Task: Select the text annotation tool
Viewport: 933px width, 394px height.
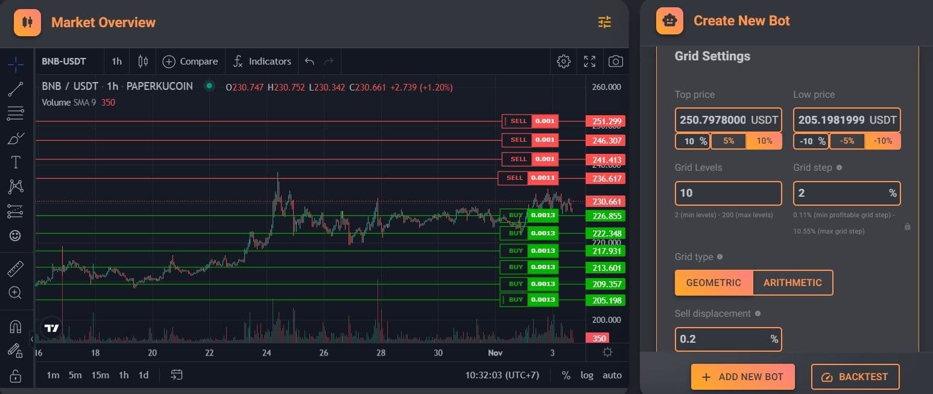Action: [16, 162]
